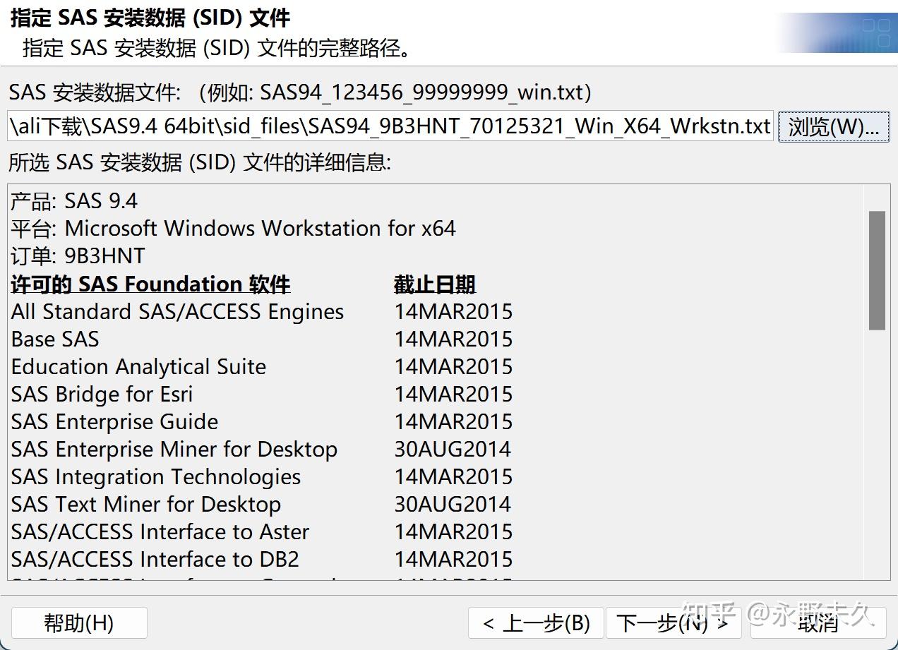Screen dimensions: 898x650
Task: Select SAS/ACCESS Interface to DB2 row
Action: pos(155,559)
